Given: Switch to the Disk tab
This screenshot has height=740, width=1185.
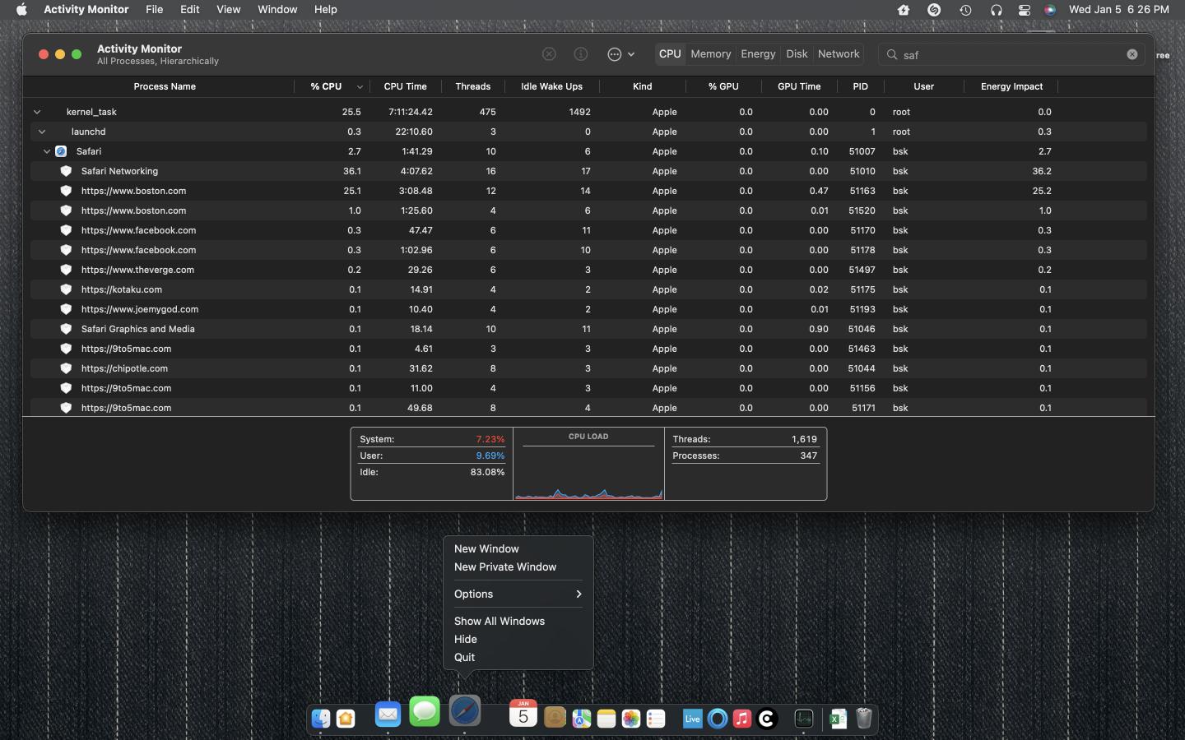Looking at the screenshot, I should [797, 54].
